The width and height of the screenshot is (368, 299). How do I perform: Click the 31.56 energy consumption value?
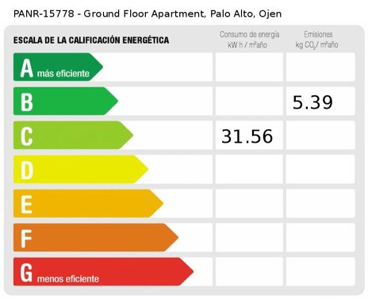click(247, 136)
